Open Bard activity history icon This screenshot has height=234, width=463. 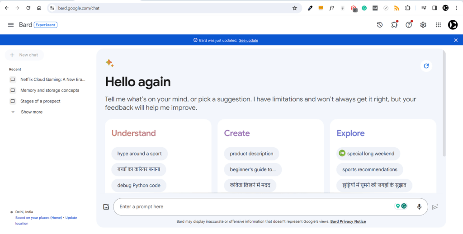pos(380,25)
